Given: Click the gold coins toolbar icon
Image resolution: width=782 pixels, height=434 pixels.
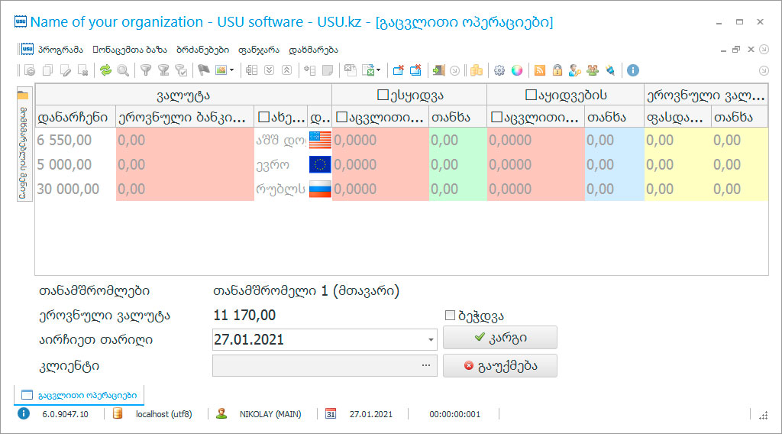Looking at the screenshot, I should pyautogui.click(x=477, y=70).
